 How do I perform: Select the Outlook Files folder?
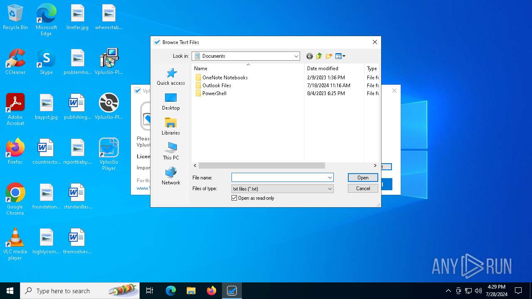pos(213,86)
